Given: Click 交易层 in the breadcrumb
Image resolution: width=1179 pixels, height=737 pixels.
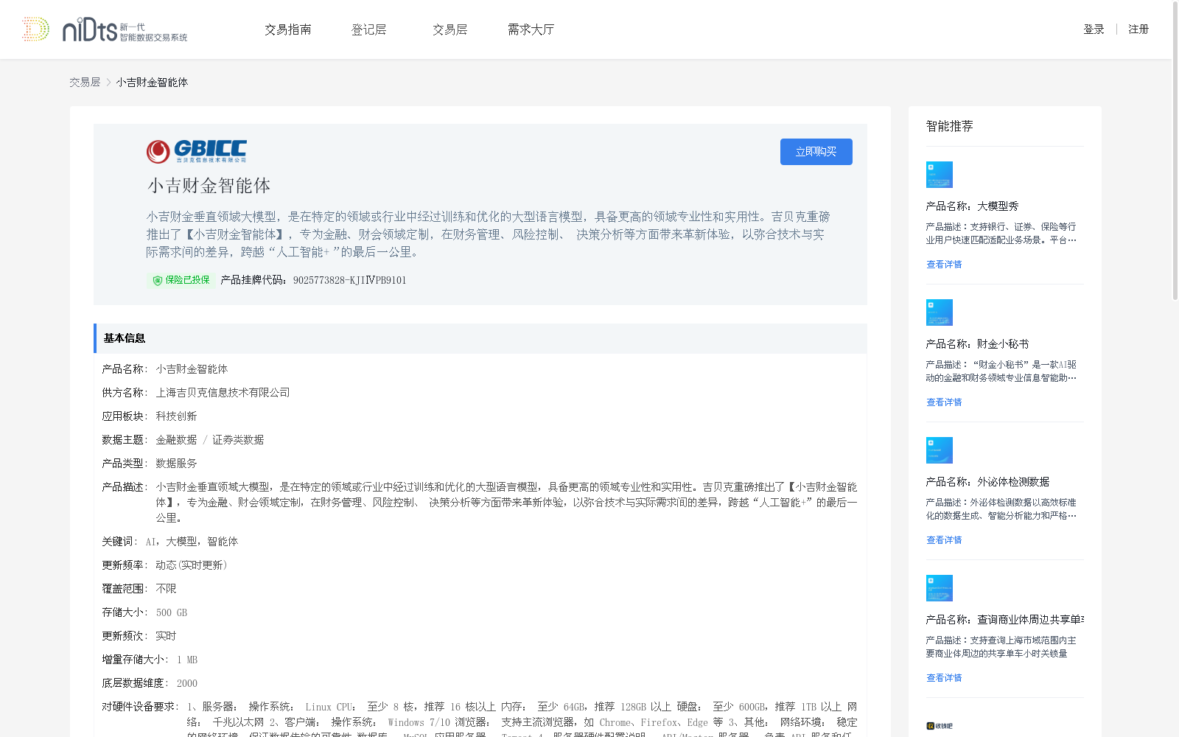Looking at the screenshot, I should coord(85,83).
